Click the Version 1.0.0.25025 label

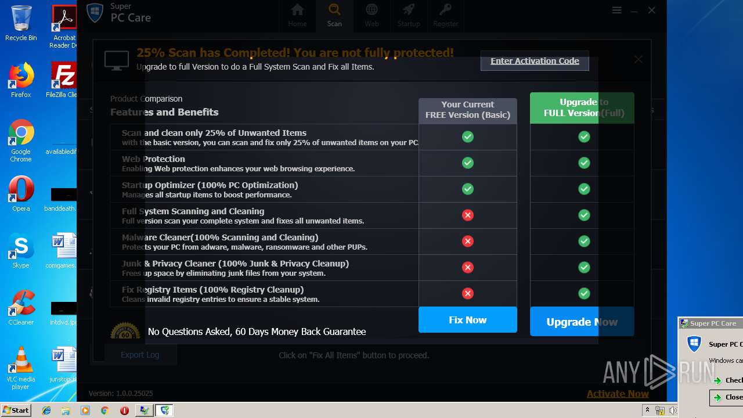coord(121,394)
